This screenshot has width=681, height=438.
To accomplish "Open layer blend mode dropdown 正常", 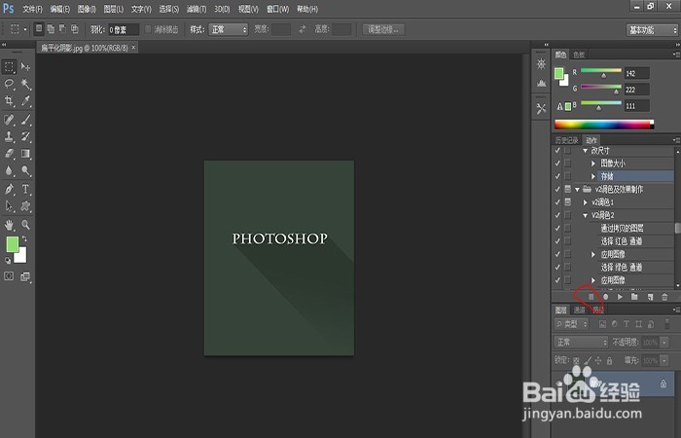I will point(581,343).
